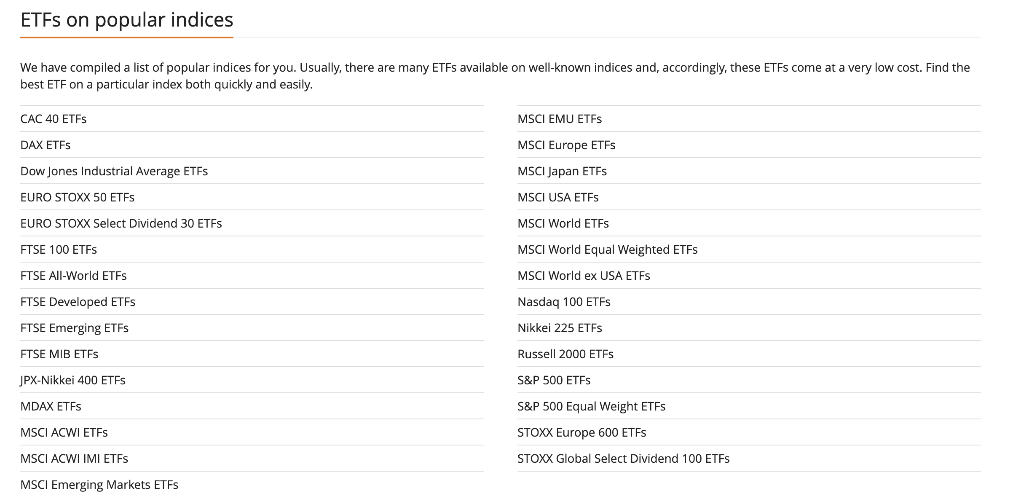
Task: Go to EURO STOXX Select Dividend 30 ETFs
Action: 121,223
